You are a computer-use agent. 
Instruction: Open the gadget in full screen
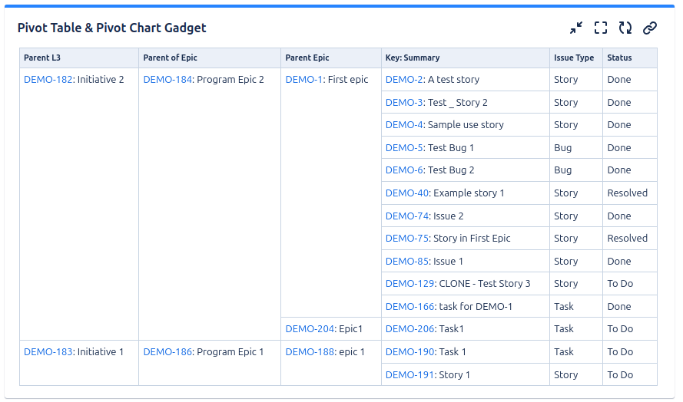click(x=601, y=28)
